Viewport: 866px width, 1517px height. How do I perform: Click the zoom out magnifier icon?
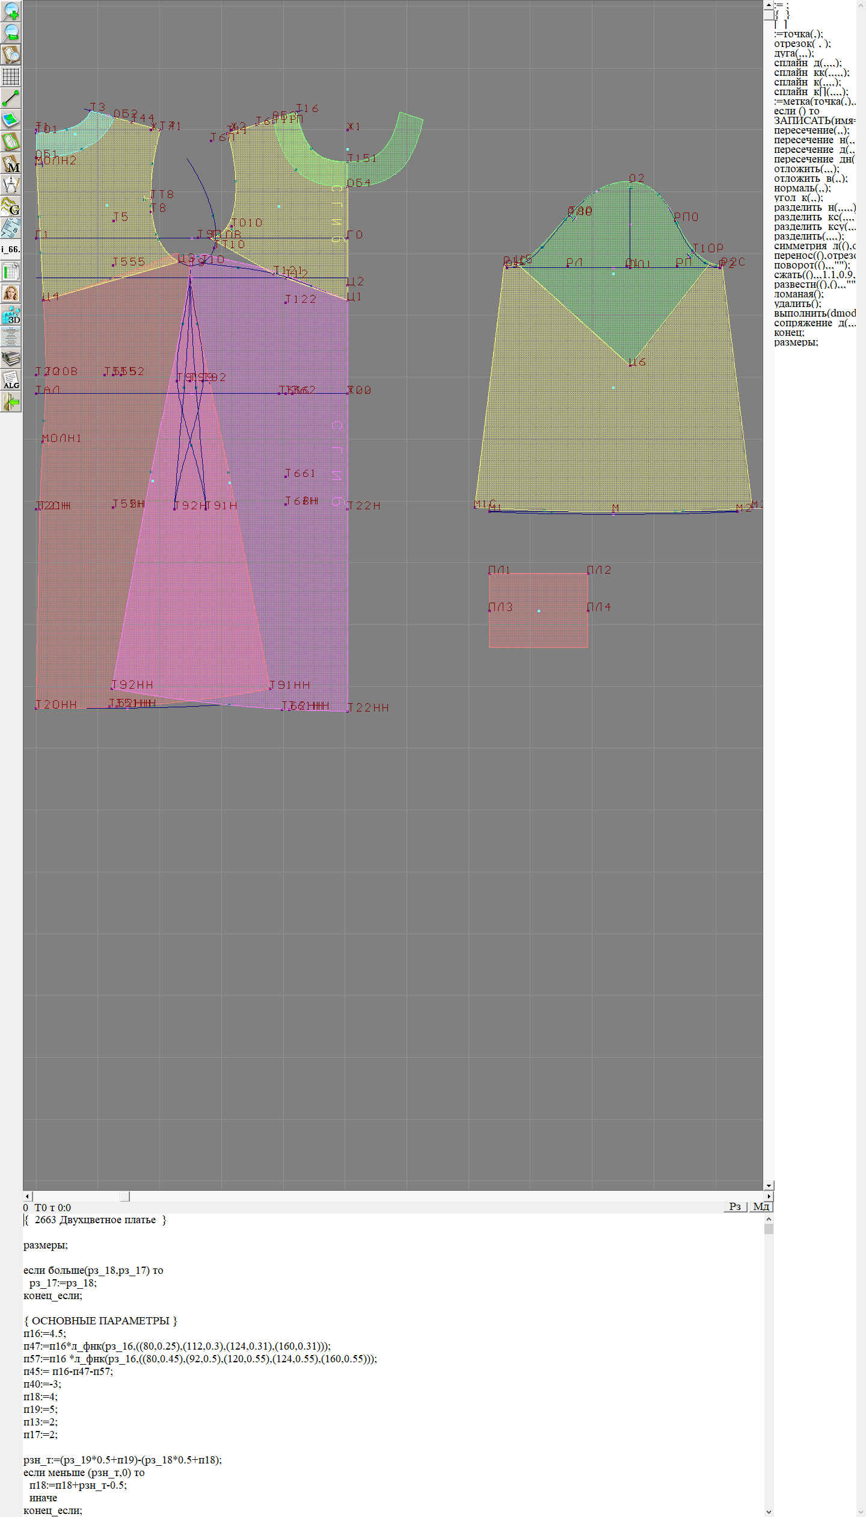(x=11, y=33)
